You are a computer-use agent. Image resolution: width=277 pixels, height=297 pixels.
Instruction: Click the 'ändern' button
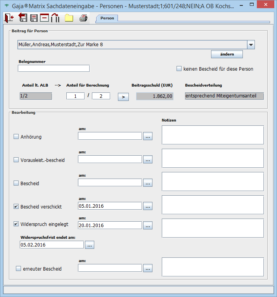pyautogui.click(x=227, y=54)
